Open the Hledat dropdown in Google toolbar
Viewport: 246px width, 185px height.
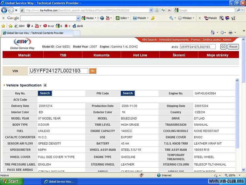click(89, 18)
